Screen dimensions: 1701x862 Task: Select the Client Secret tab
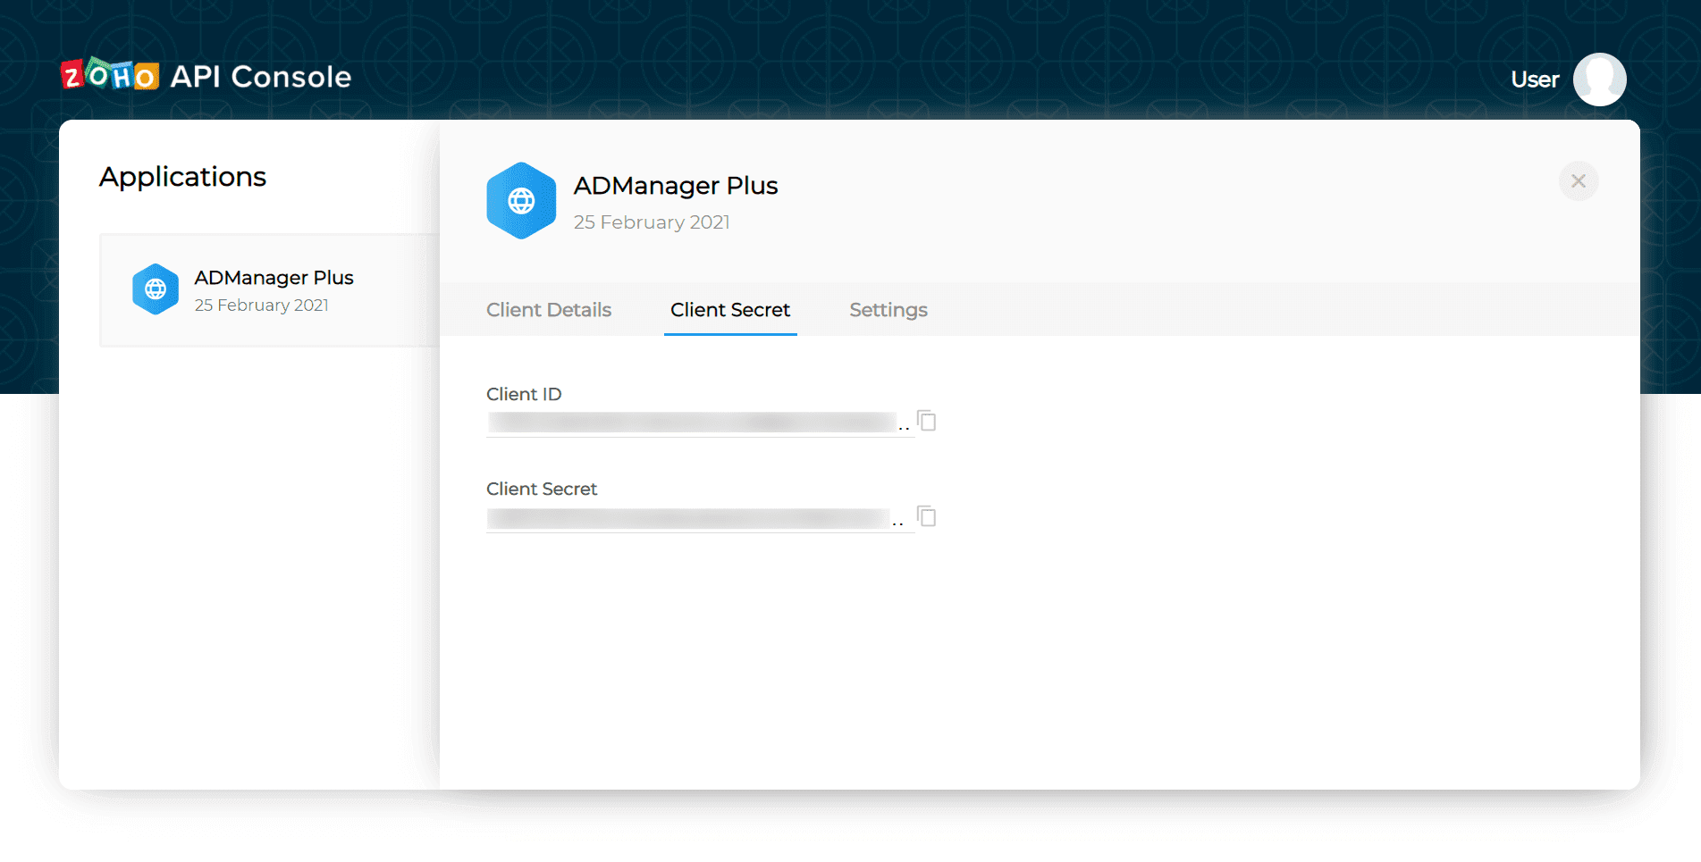coord(730,310)
